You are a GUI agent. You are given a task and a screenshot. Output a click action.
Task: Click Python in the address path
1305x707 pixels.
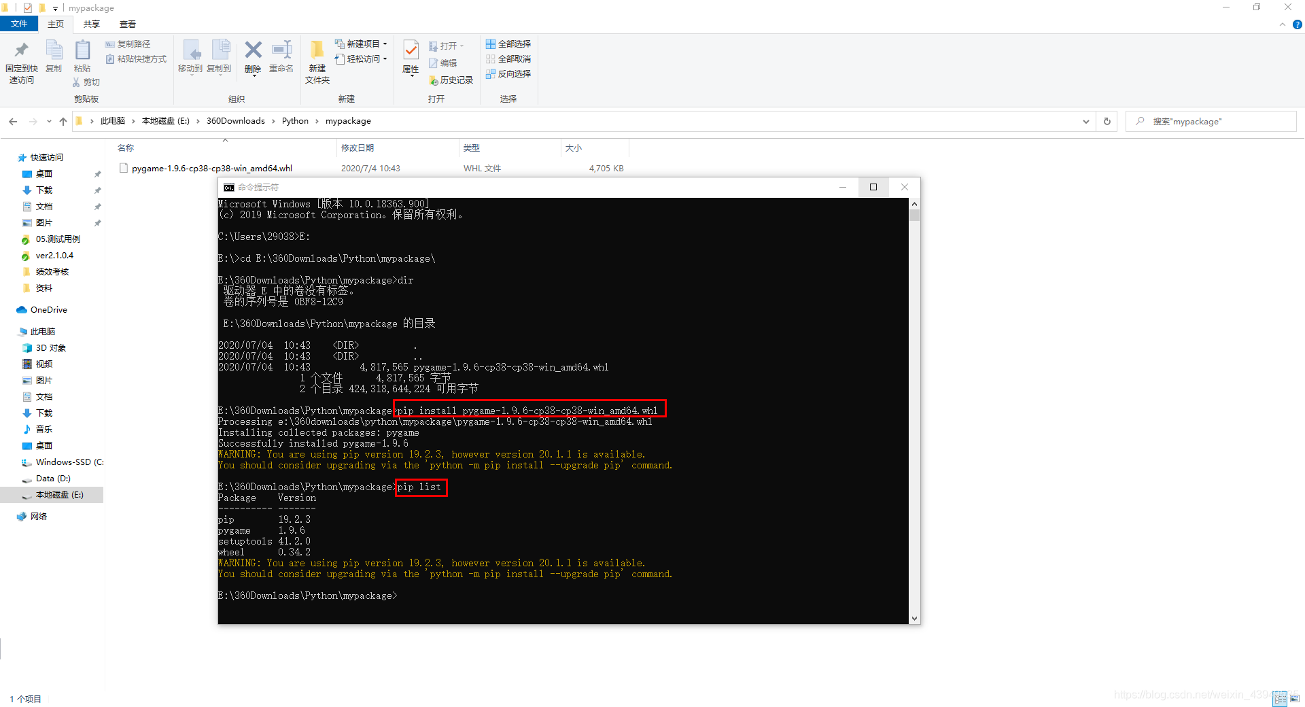[295, 121]
